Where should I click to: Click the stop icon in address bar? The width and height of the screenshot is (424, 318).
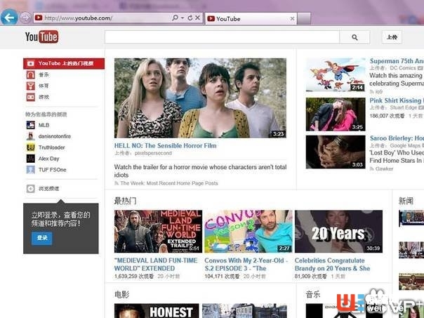pos(198,18)
